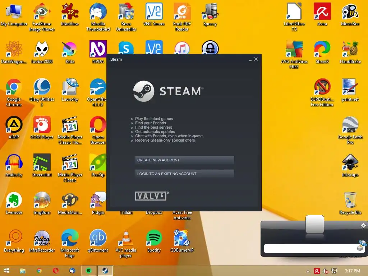The image size is (368, 276).
Task: Open Speccy desktop icon
Action: (210, 14)
